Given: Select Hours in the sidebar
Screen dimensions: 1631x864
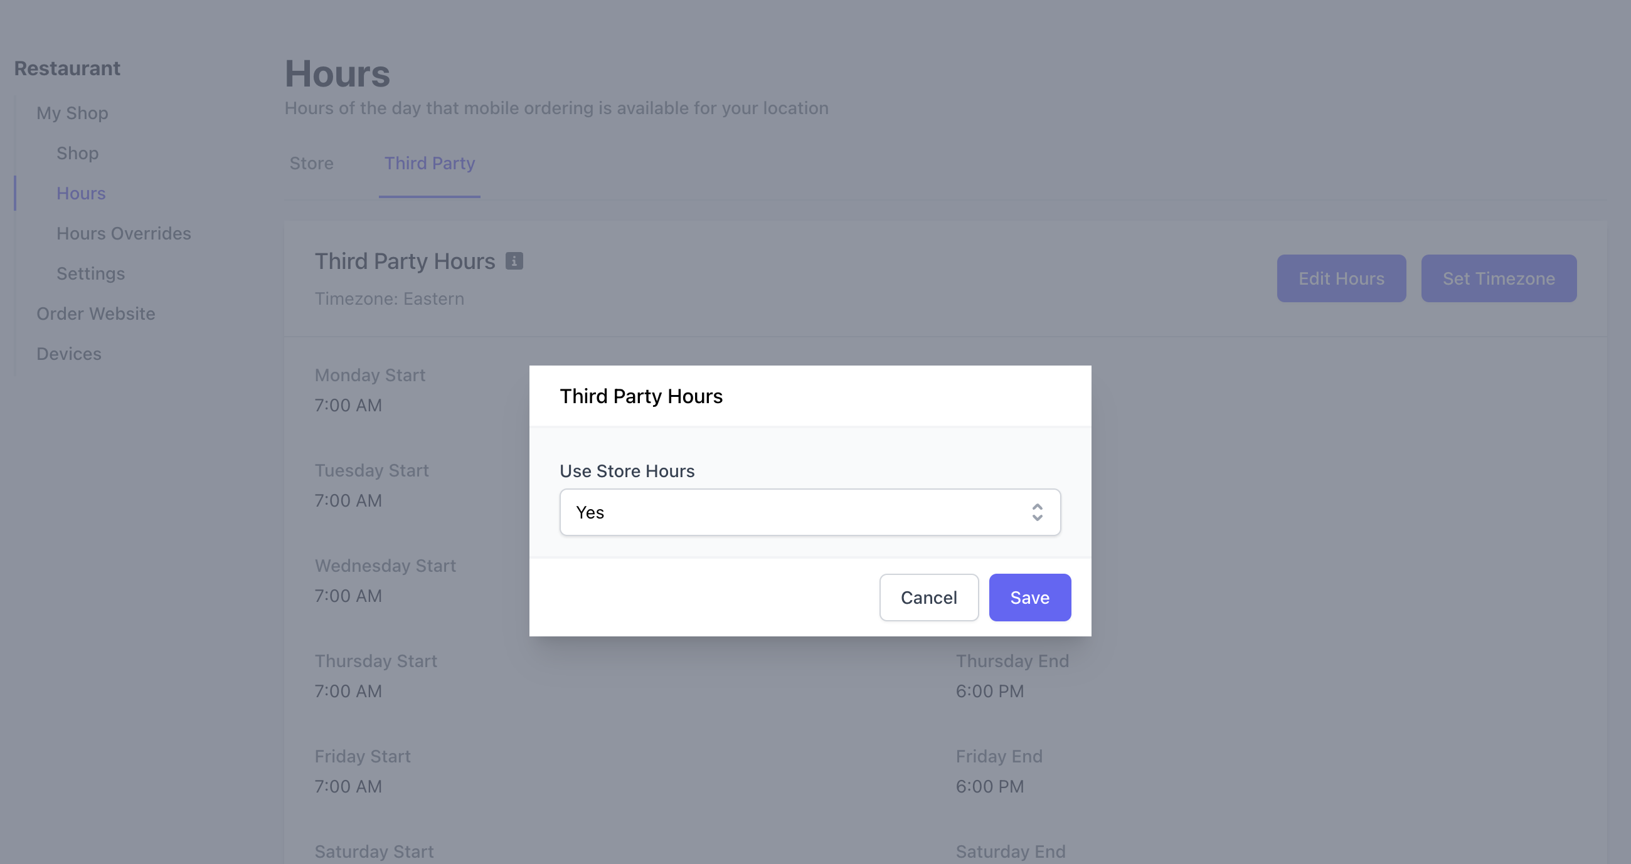Looking at the screenshot, I should pos(81,193).
